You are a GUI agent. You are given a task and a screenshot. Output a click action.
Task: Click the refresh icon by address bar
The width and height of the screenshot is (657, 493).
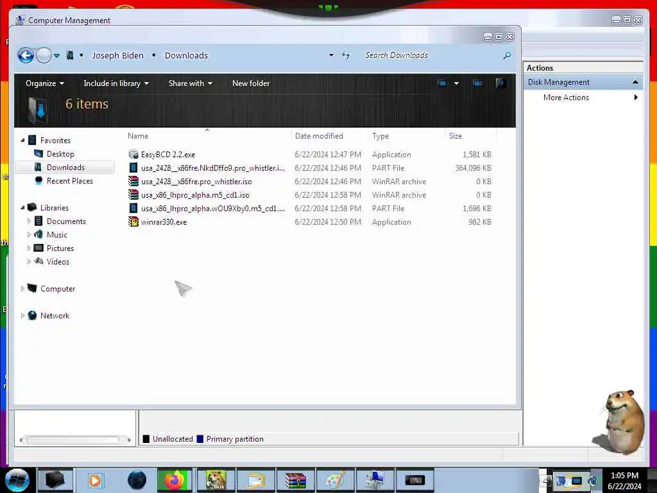pos(346,55)
